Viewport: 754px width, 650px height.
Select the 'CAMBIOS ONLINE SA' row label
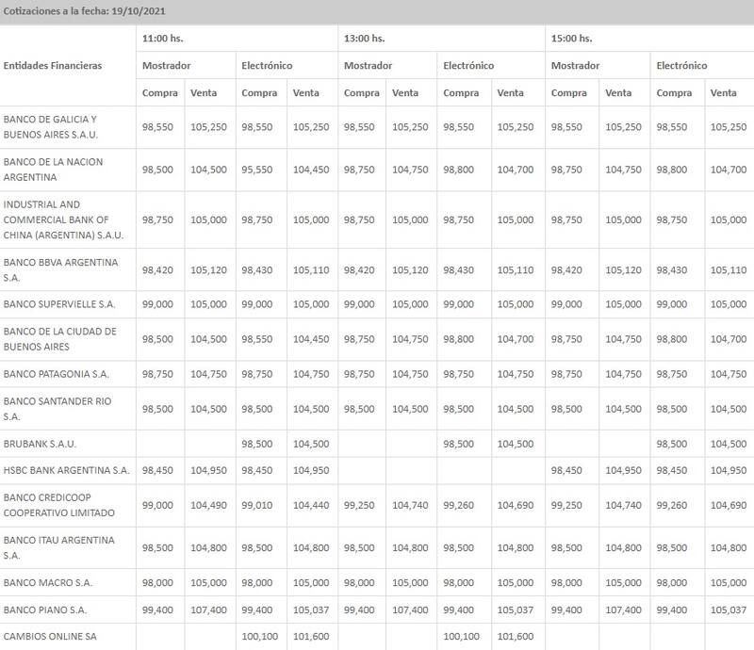point(50,637)
